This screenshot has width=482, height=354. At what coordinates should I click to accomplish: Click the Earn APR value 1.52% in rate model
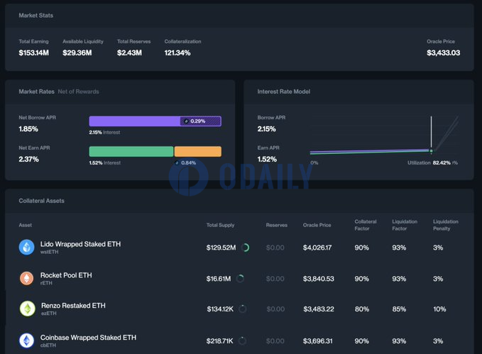point(267,159)
